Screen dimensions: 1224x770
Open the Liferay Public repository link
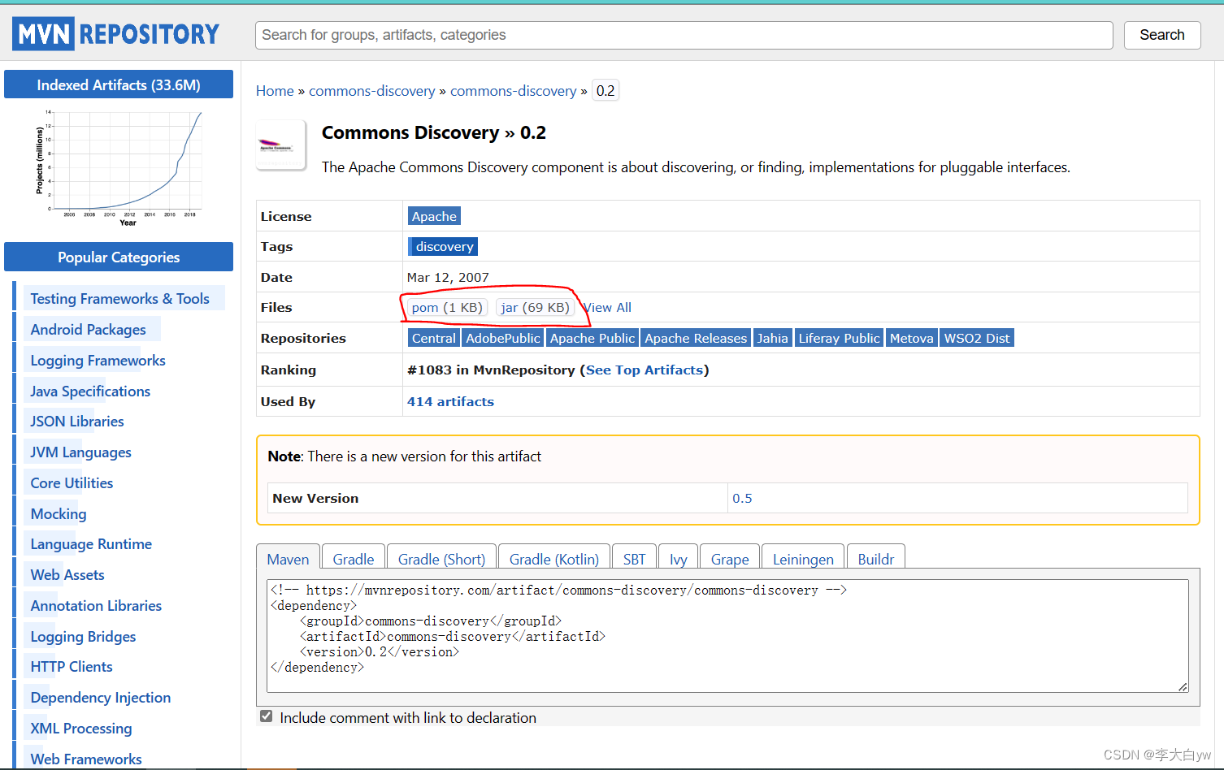839,338
